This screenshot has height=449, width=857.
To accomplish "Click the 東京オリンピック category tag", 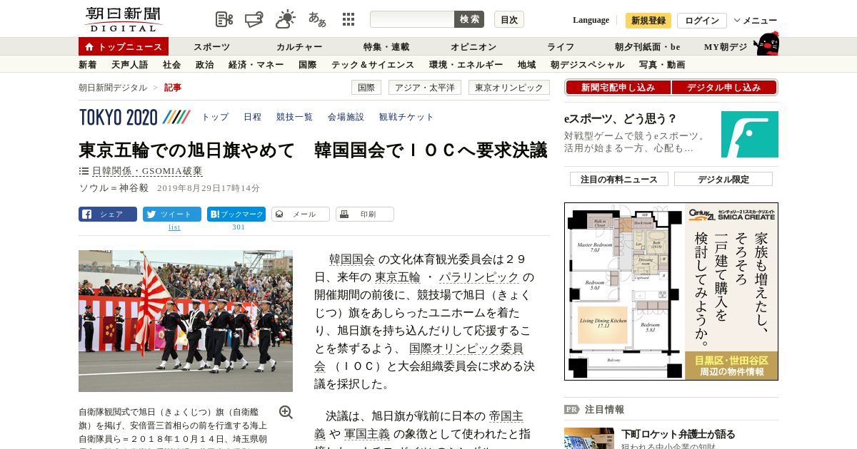I will point(509,88).
